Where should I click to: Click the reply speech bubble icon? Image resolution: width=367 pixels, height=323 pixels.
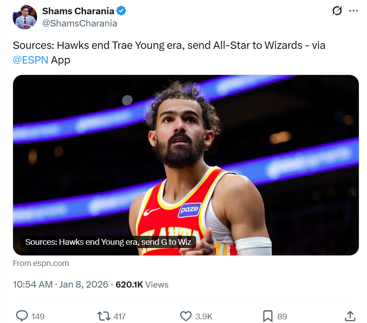click(x=22, y=316)
